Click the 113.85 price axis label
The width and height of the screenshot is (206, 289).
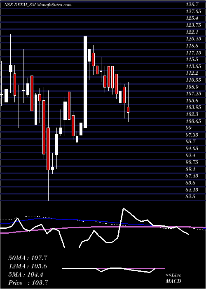193,66
